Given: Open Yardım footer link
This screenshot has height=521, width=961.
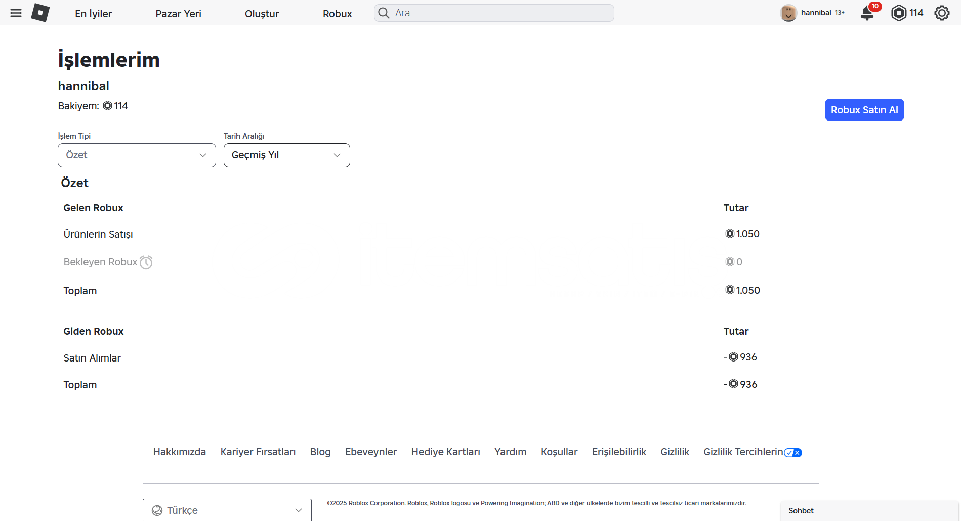Looking at the screenshot, I should (x=511, y=452).
